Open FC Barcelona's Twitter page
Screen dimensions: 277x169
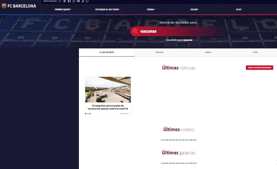pos(65,1)
